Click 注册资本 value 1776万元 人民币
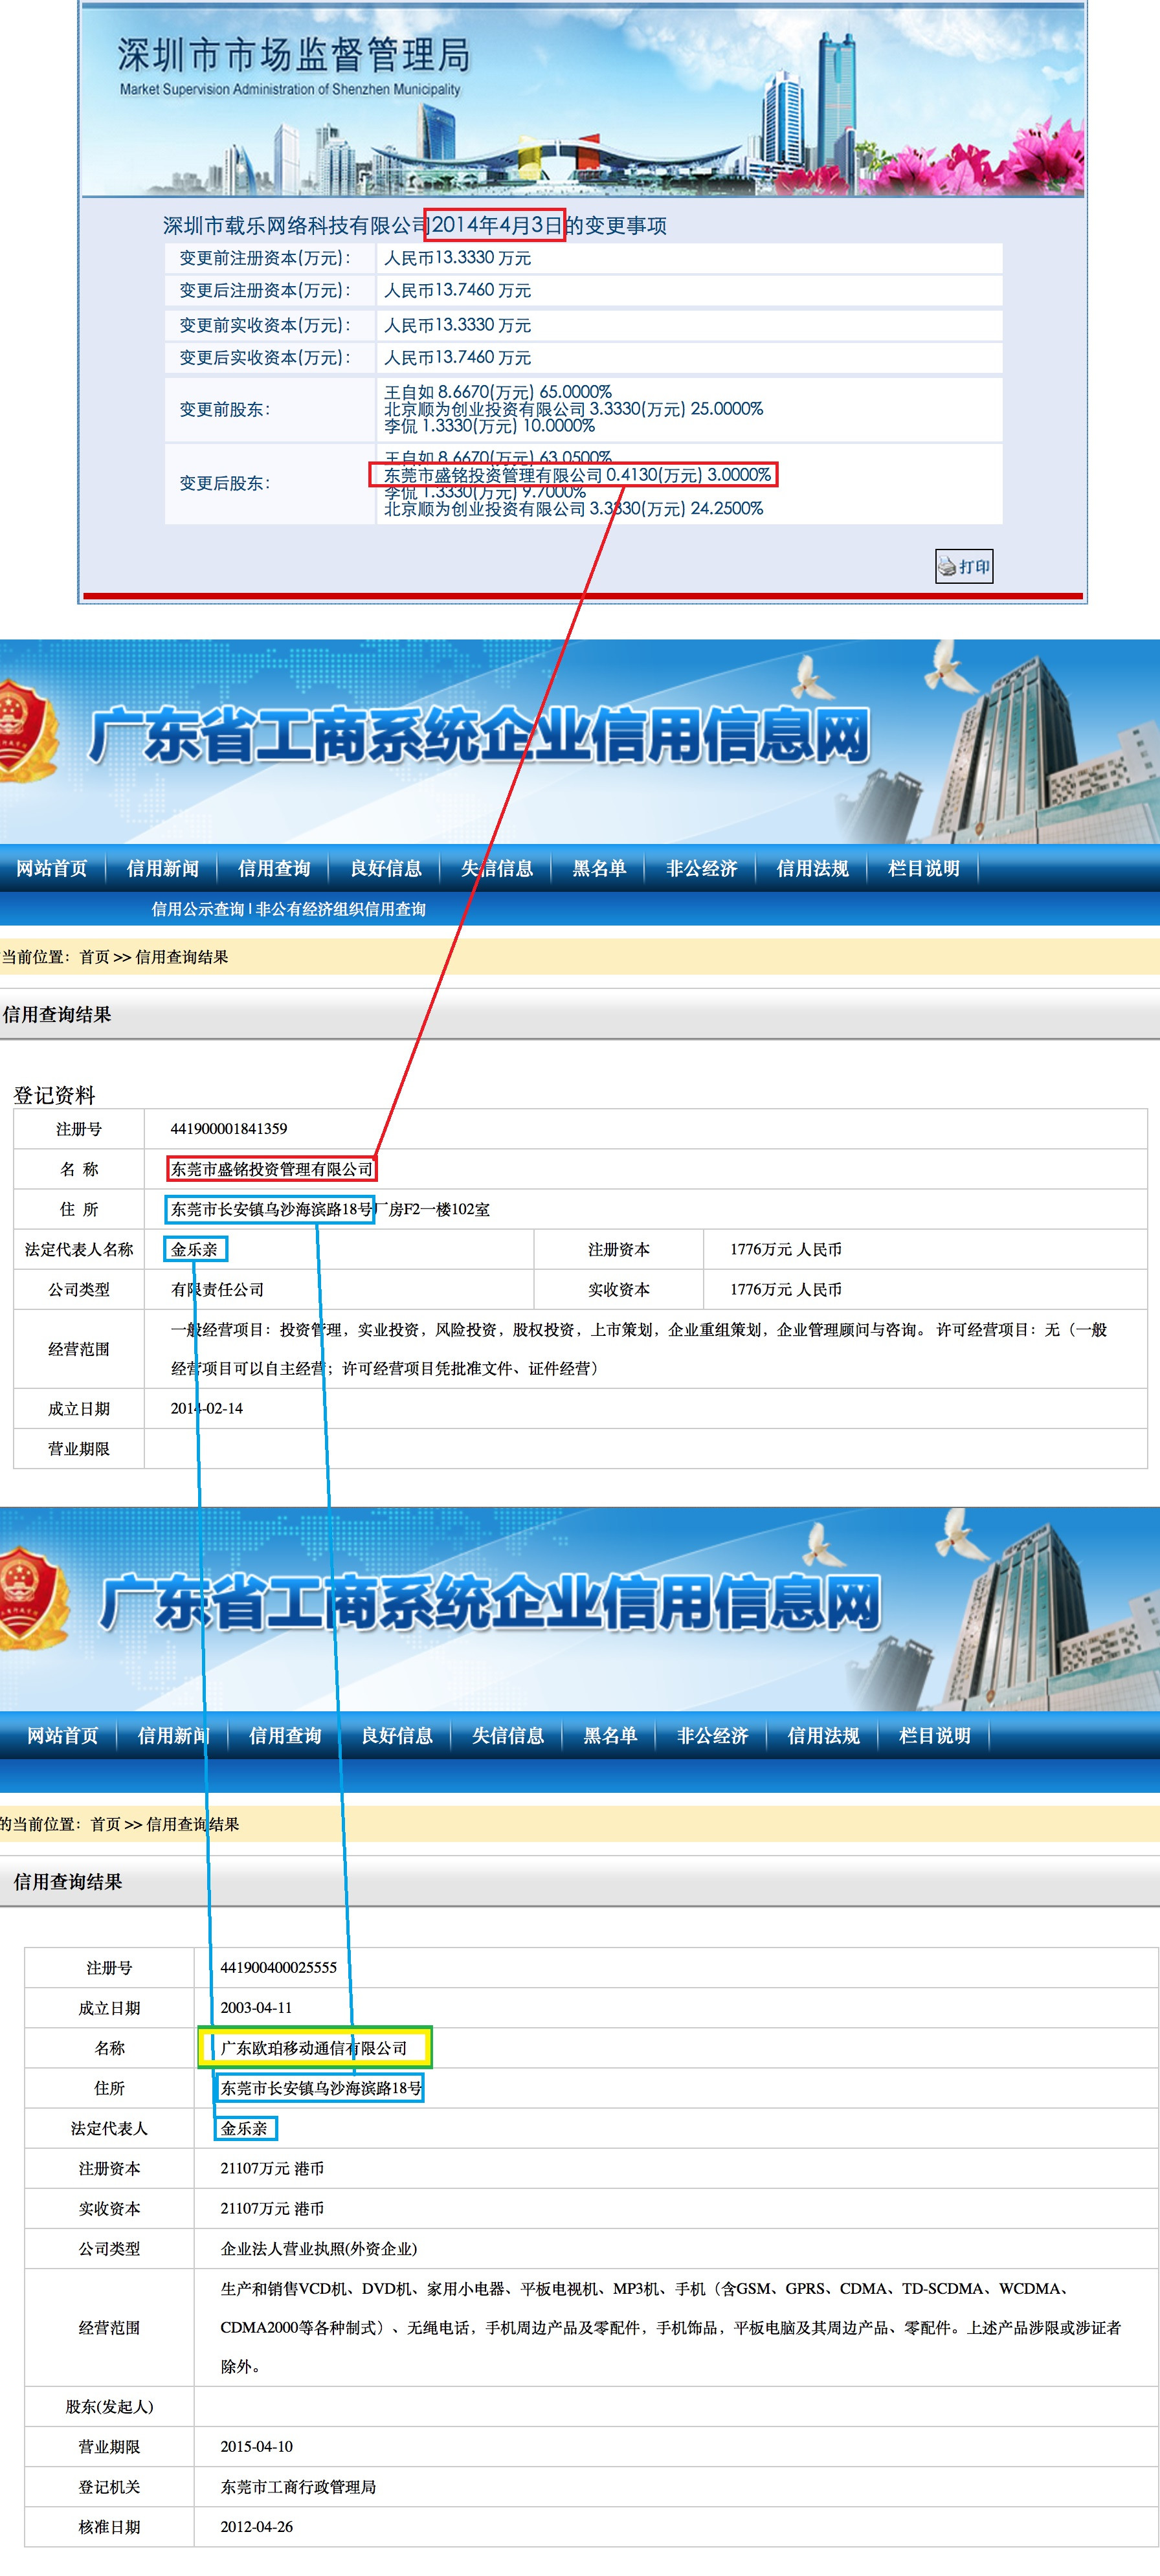This screenshot has height=2576, width=1160. pos(786,1249)
